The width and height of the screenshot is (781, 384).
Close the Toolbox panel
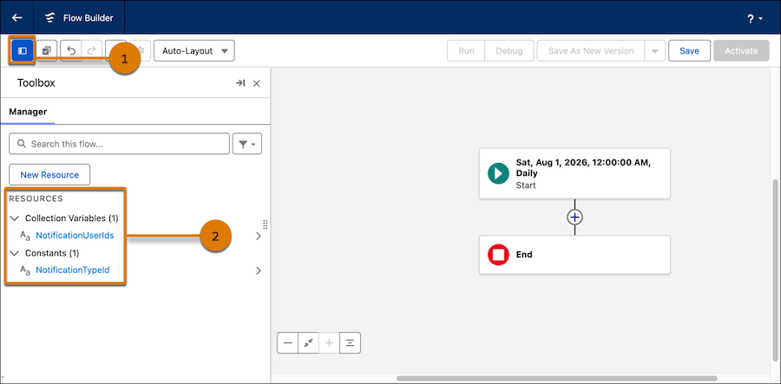coord(257,83)
